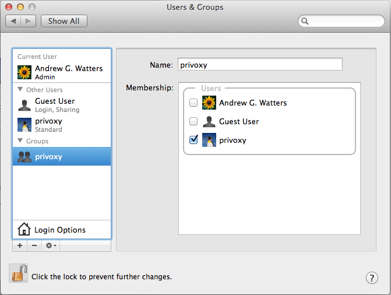Click the house icon for Login Options
The image size is (391, 295).
pos(24,229)
